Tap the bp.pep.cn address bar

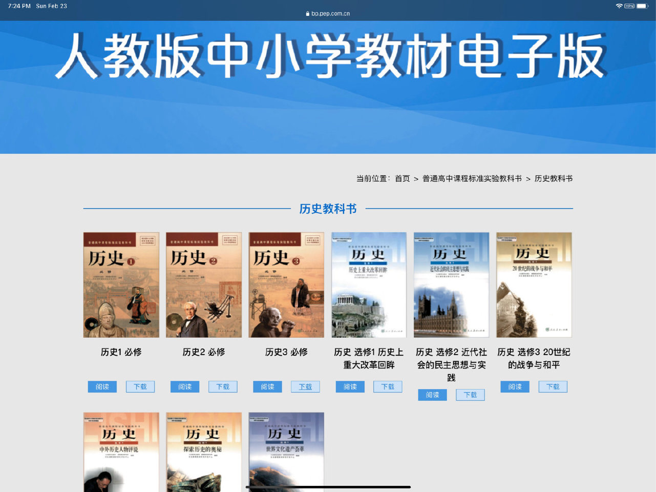[328, 14]
